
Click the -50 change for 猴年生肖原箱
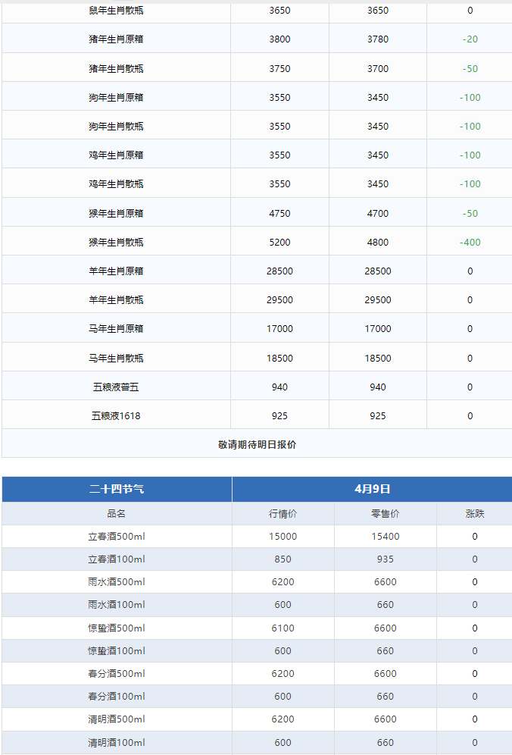click(470, 213)
